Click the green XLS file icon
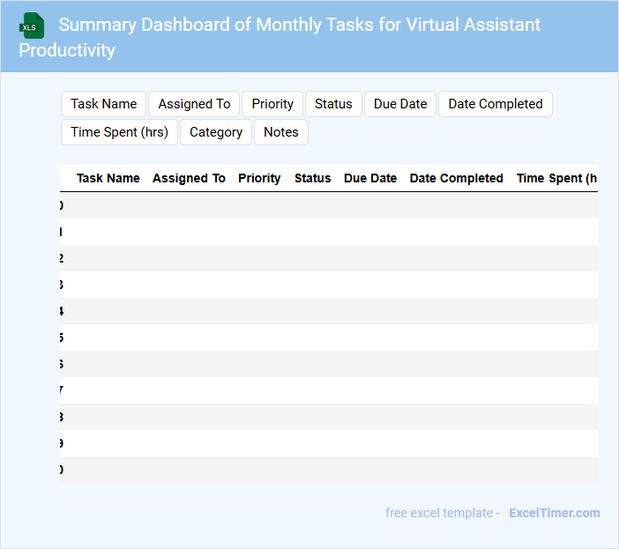The width and height of the screenshot is (619, 549). click(x=32, y=26)
